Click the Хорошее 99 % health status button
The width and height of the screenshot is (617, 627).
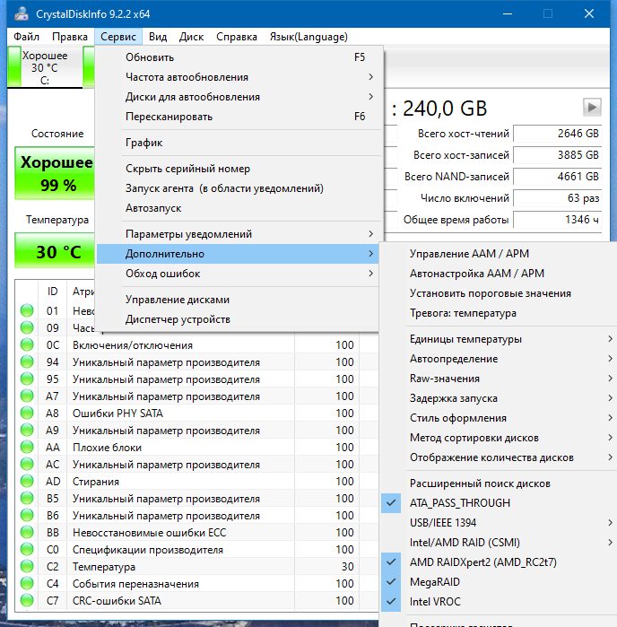pos(55,173)
